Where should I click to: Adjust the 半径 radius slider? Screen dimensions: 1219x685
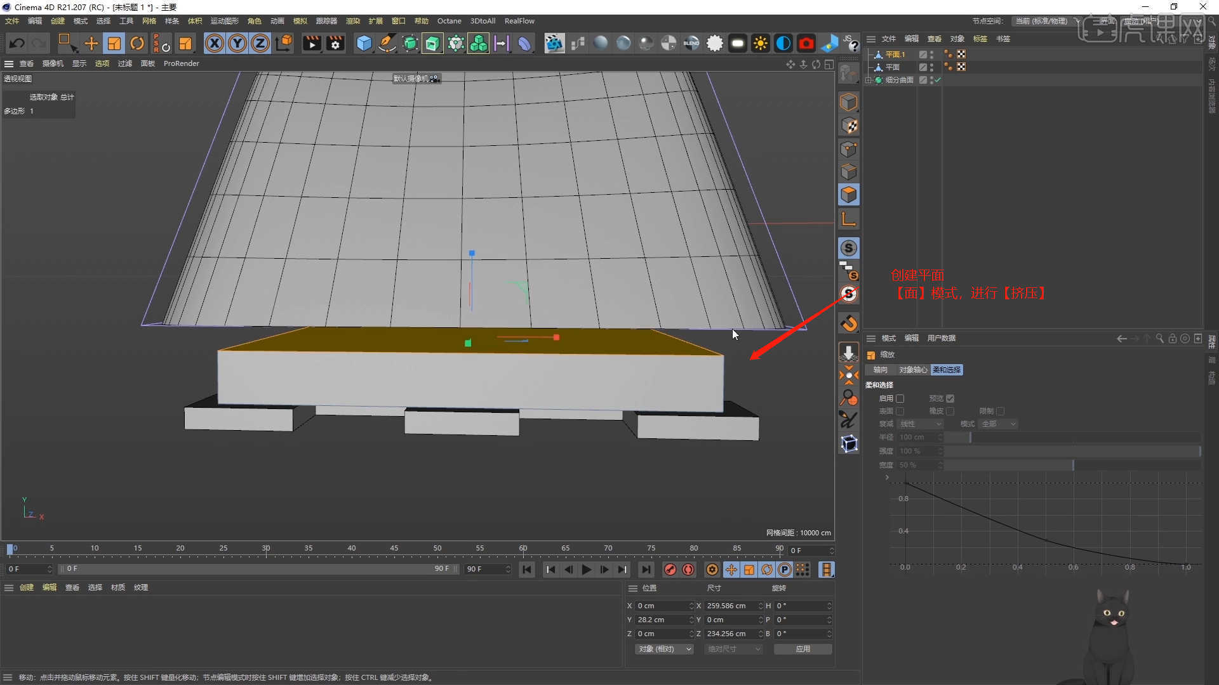pos(1073,437)
